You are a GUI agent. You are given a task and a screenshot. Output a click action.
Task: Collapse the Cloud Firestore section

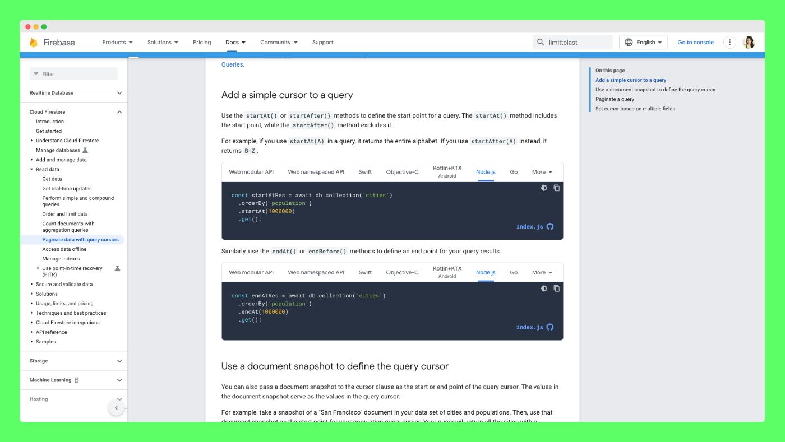click(119, 112)
